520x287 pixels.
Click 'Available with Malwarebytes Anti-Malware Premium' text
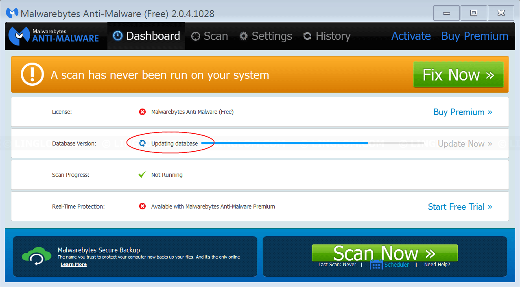click(x=213, y=207)
